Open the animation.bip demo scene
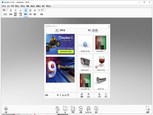Image resolution: width=153 pixels, height=115 pixels. [85, 43]
